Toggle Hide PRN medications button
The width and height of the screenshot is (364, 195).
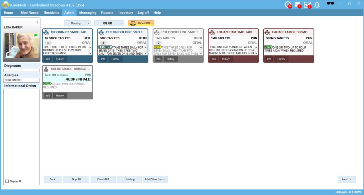click(x=141, y=23)
